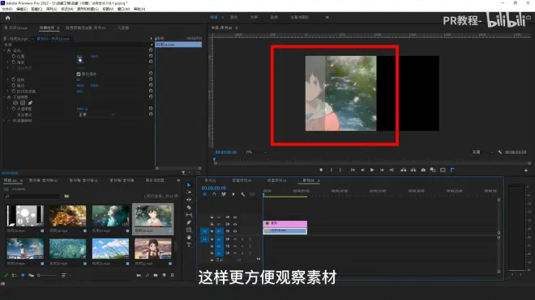Select the Pen tool in the tools panel

pyautogui.click(x=189, y=222)
